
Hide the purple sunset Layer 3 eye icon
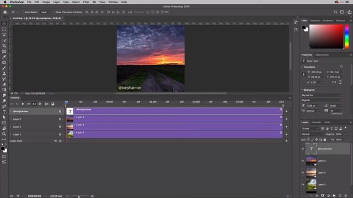(303, 161)
